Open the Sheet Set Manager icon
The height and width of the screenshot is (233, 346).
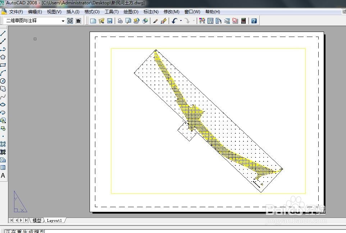click(227, 21)
